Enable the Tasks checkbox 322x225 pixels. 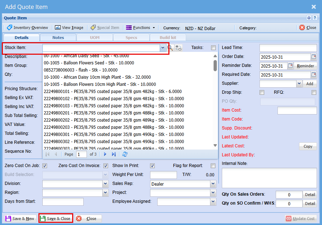click(x=214, y=48)
